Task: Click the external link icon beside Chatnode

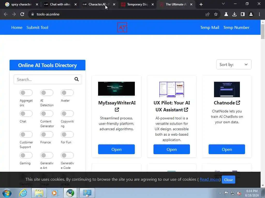Action: [238, 103]
